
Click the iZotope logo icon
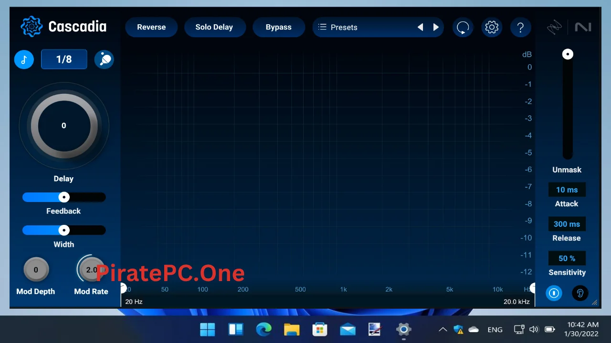(x=554, y=28)
